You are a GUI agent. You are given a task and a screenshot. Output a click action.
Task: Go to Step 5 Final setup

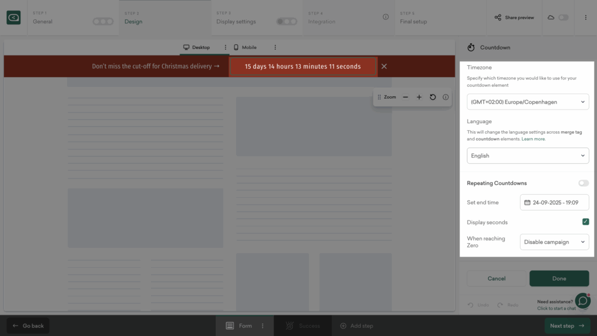(x=413, y=18)
